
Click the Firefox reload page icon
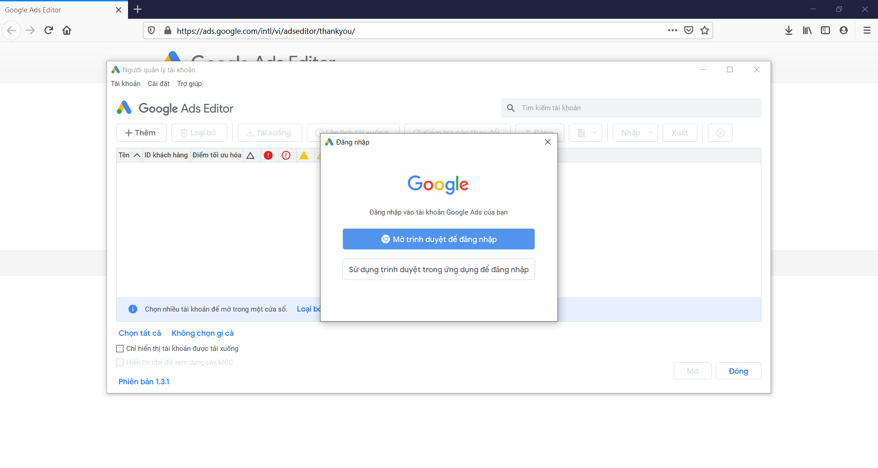(48, 30)
